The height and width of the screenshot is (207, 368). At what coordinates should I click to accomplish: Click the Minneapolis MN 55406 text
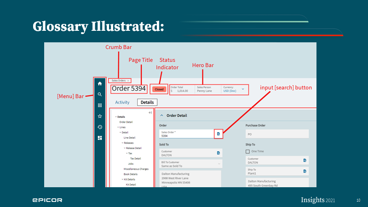coord(176,183)
